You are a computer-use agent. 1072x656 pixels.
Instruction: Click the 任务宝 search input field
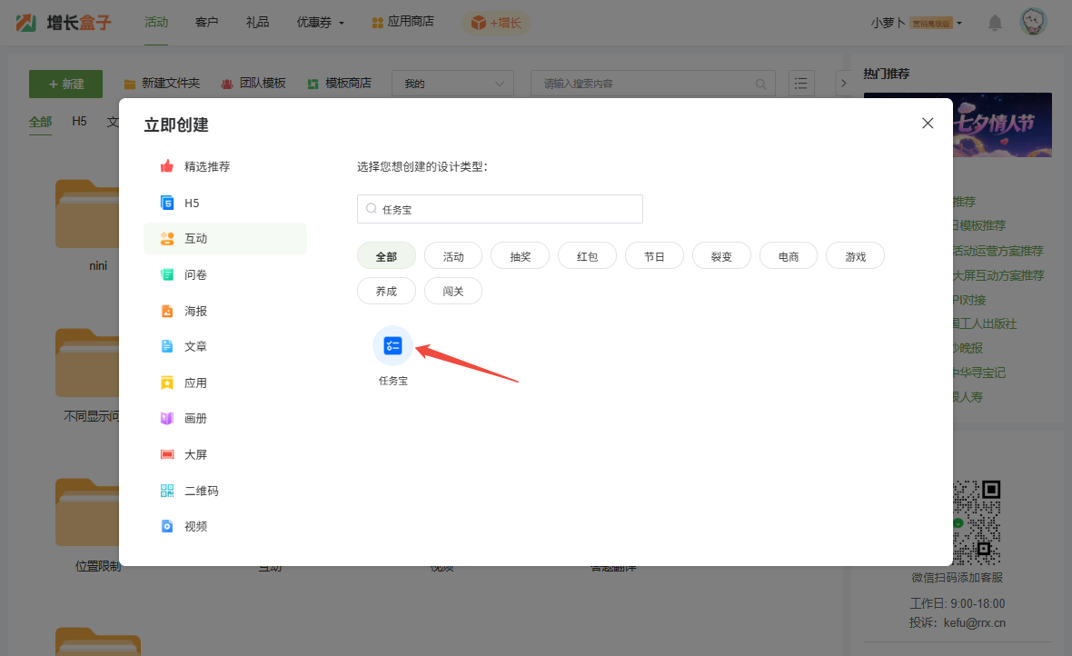click(x=509, y=209)
